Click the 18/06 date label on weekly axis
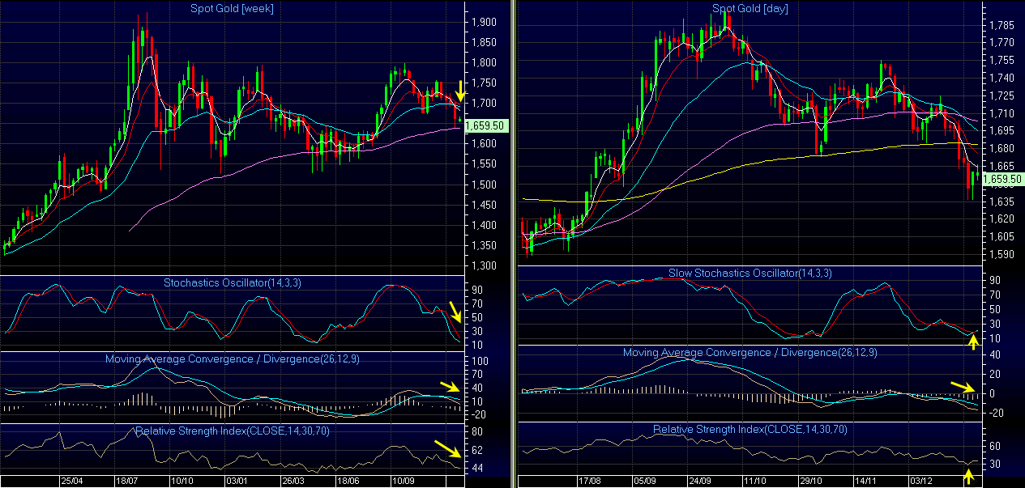Viewport: 1025px width, 488px height. 347,480
